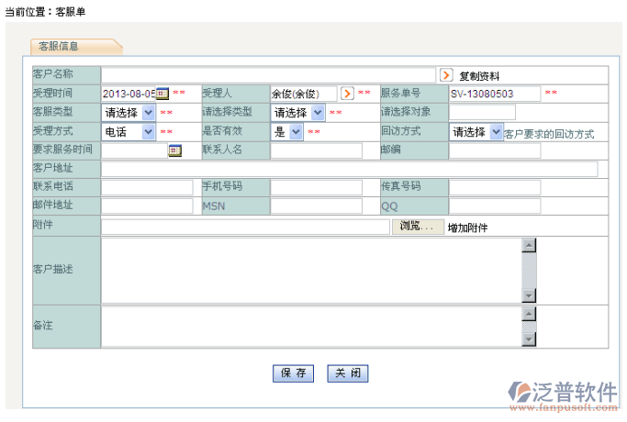Image resolution: width=627 pixels, height=422 pixels.
Task: Expand the 客服类型 dropdown
Action: pos(148,113)
